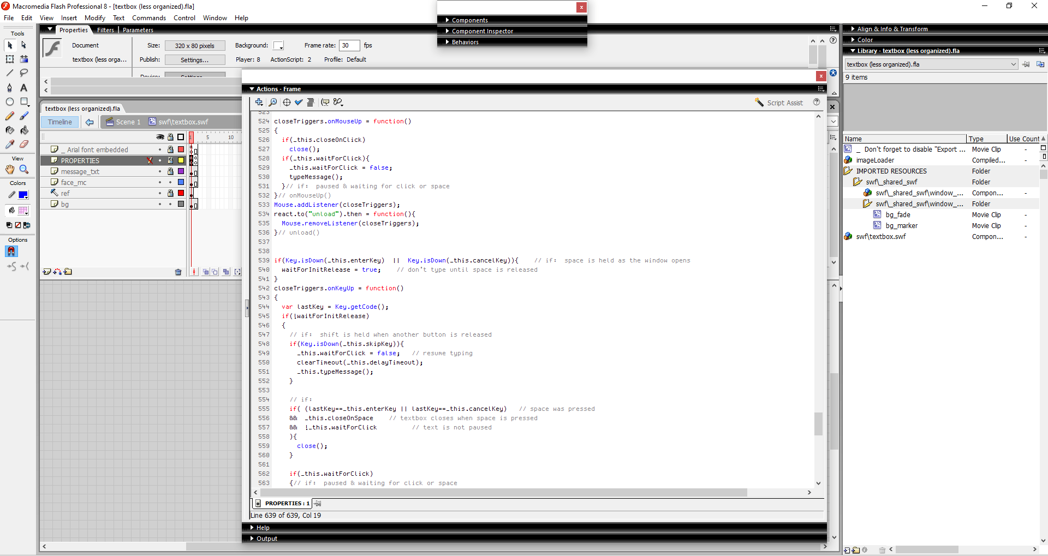The height and width of the screenshot is (556, 1048).
Task: Click the Find icon in Actions panel
Action: [x=273, y=103]
